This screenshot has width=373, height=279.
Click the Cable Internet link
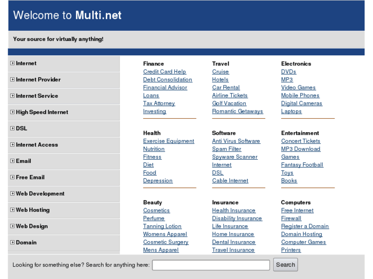(230, 181)
